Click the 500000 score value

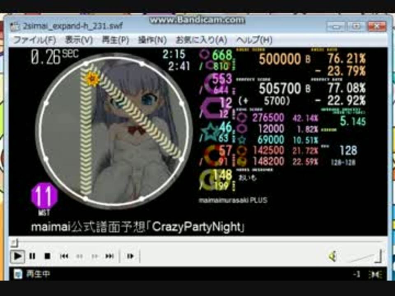click(280, 59)
